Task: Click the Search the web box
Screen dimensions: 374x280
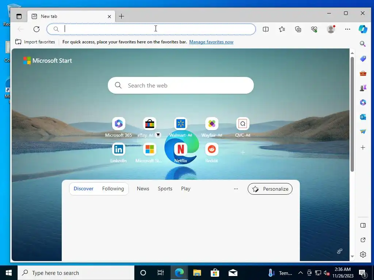Action: click(x=180, y=85)
